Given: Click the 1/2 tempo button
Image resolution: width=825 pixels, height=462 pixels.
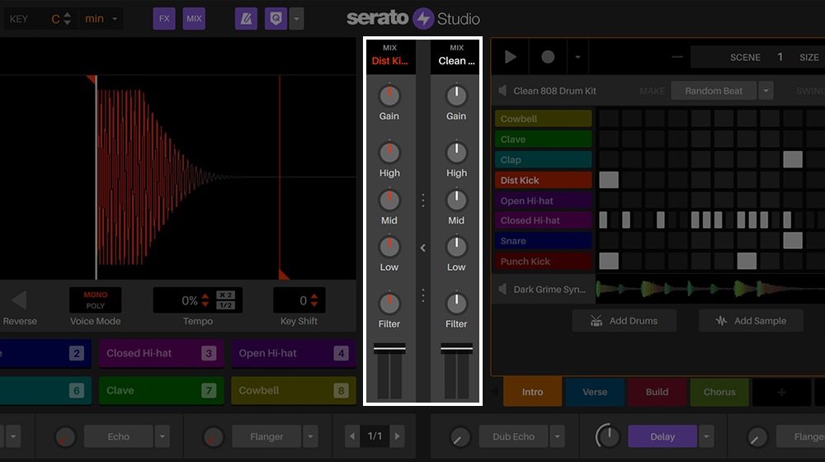Looking at the screenshot, I should [225, 305].
